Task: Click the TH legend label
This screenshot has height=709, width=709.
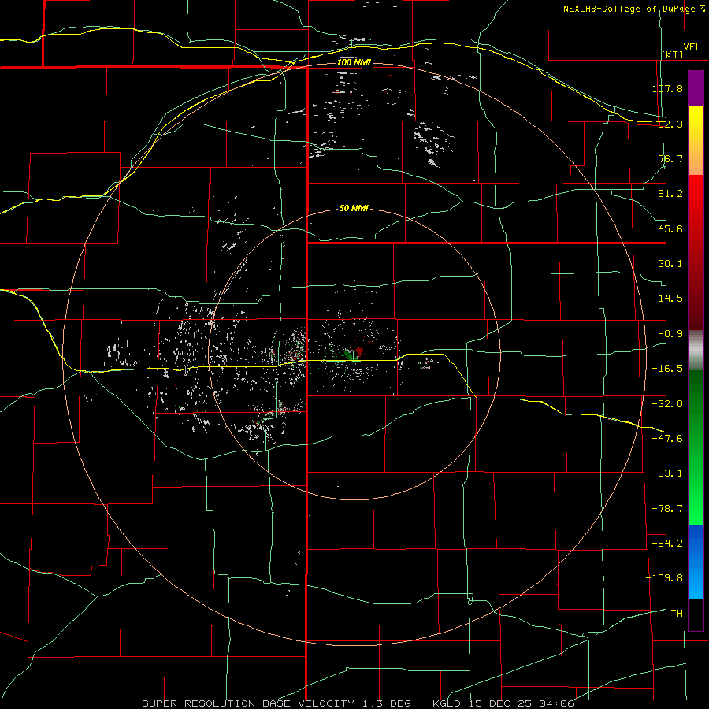Action: pyautogui.click(x=677, y=614)
